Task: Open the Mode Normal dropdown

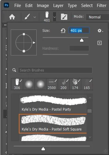Action: 97,17
